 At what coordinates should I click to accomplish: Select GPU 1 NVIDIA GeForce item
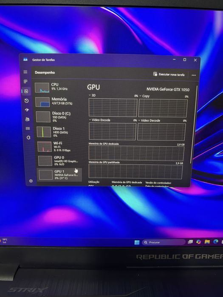pyautogui.click(x=59, y=175)
